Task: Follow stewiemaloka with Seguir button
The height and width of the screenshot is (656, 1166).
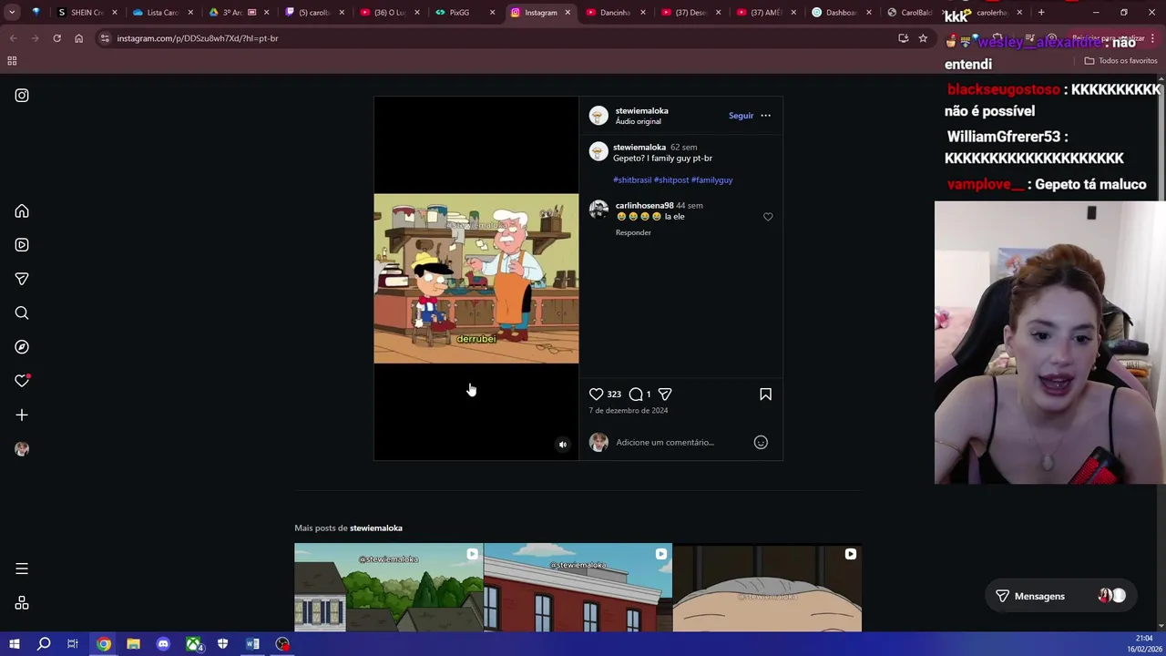Action: (x=741, y=116)
